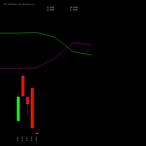
Task: Click the "21 May" date axis label
Action: tap(27, 139)
